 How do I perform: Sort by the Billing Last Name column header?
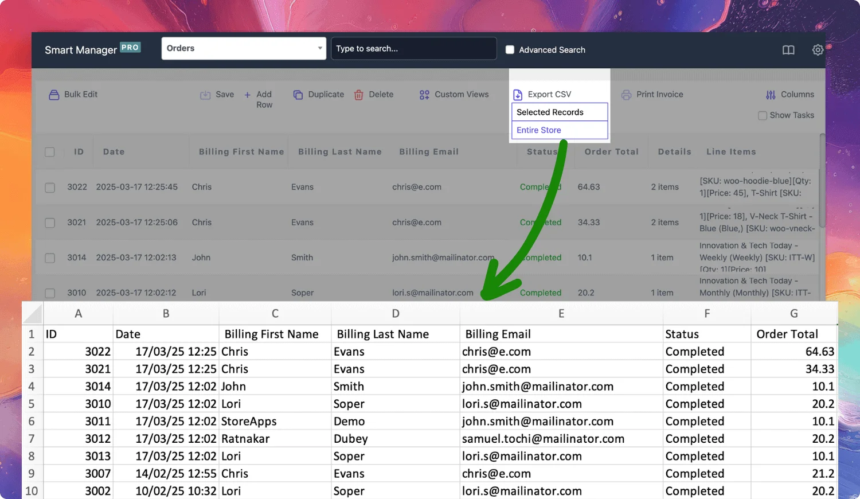[340, 152]
